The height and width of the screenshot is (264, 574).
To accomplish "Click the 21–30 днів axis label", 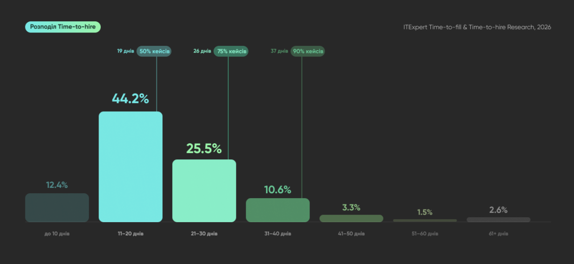I will click(x=204, y=234).
